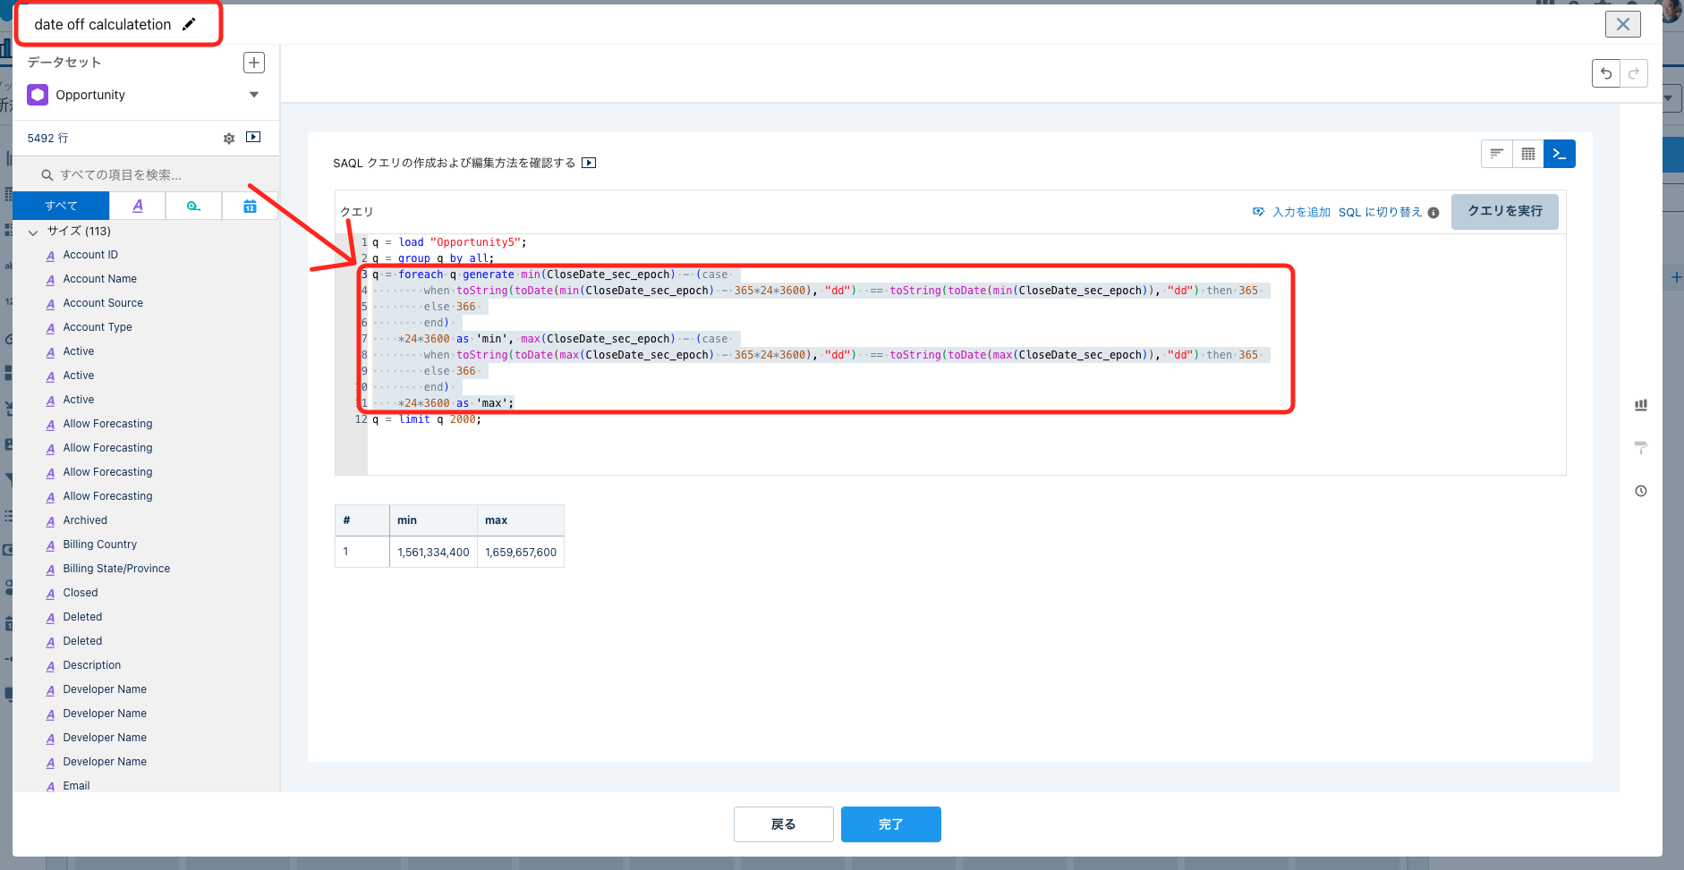Select the Closed field
Viewport: 1684px width, 870px height.
click(x=81, y=593)
